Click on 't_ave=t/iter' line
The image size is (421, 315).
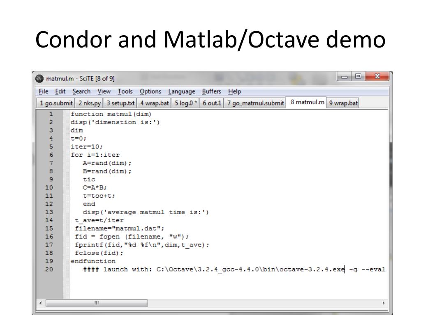pyautogui.click(x=99, y=220)
